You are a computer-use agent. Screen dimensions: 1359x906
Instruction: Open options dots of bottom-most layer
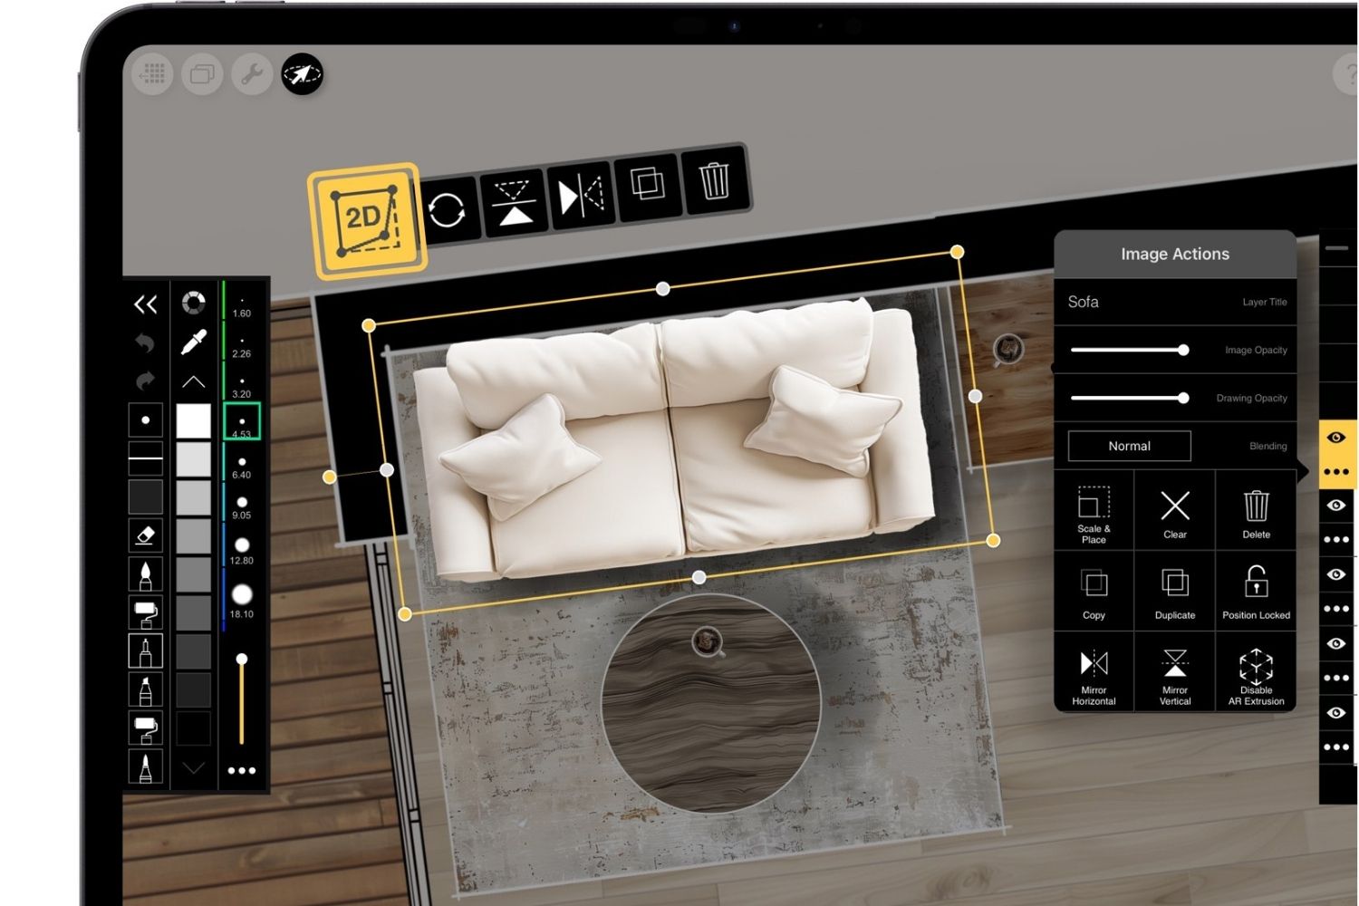click(x=1336, y=747)
